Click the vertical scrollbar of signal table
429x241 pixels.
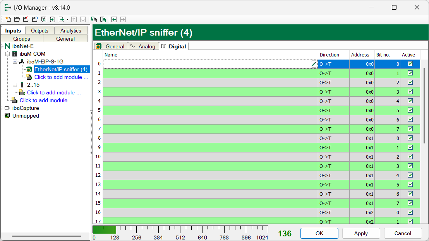[424, 106]
